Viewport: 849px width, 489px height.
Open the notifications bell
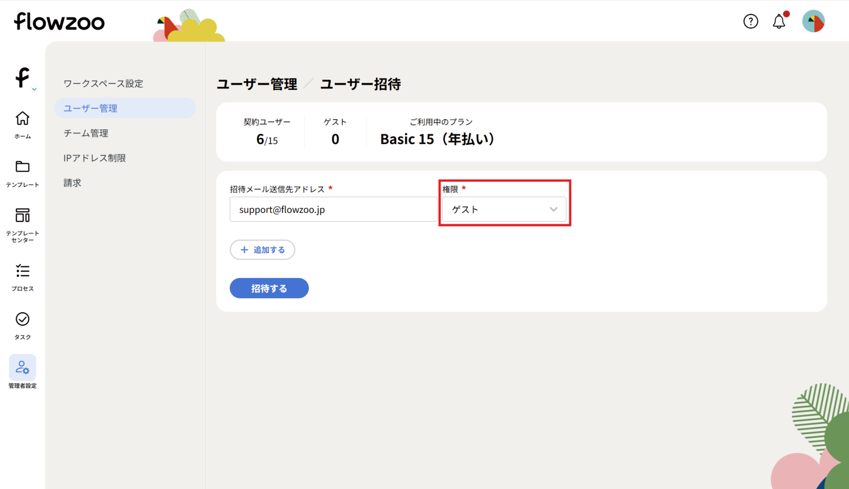779,21
